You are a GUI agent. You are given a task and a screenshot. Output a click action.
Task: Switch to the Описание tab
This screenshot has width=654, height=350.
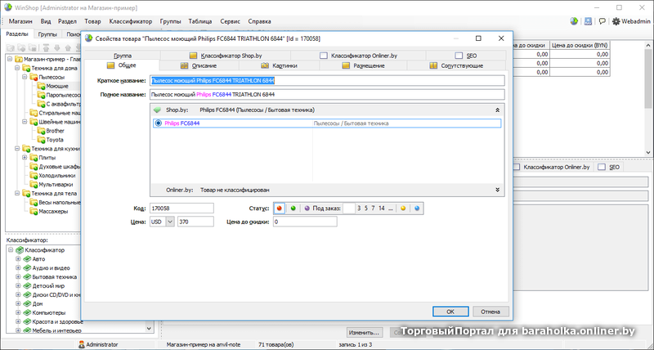tap(199, 65)
